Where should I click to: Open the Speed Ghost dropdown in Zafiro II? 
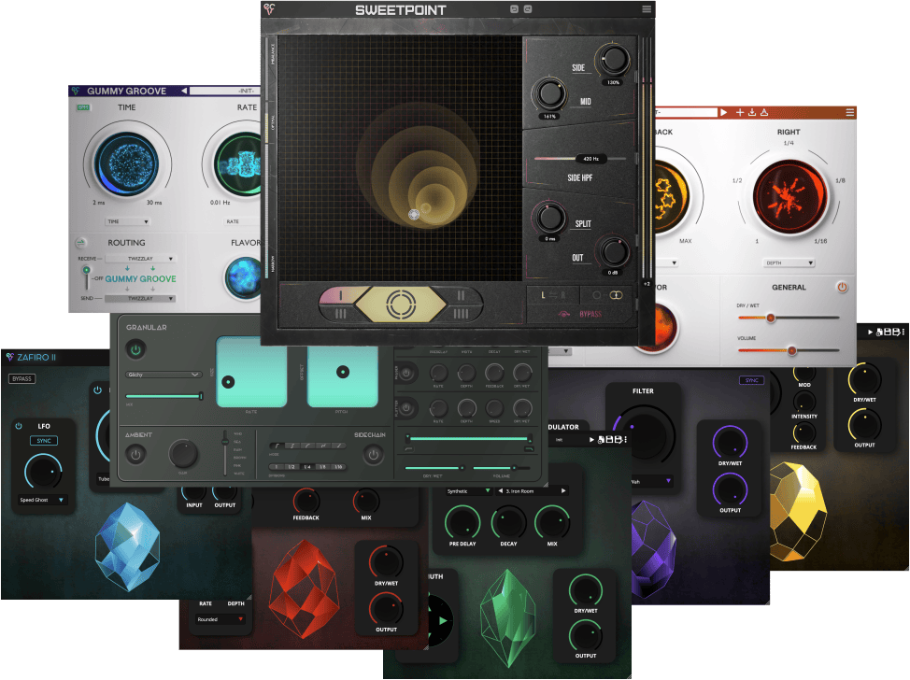(x=42, y=500)
